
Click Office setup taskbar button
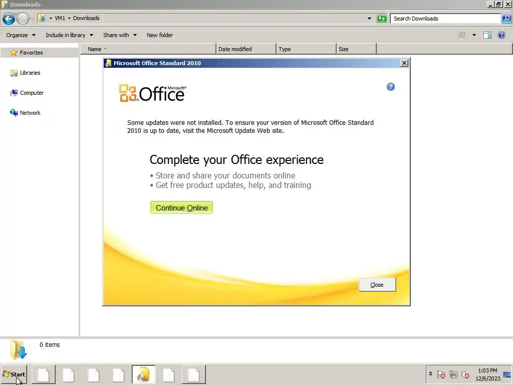tap(144, 374)
